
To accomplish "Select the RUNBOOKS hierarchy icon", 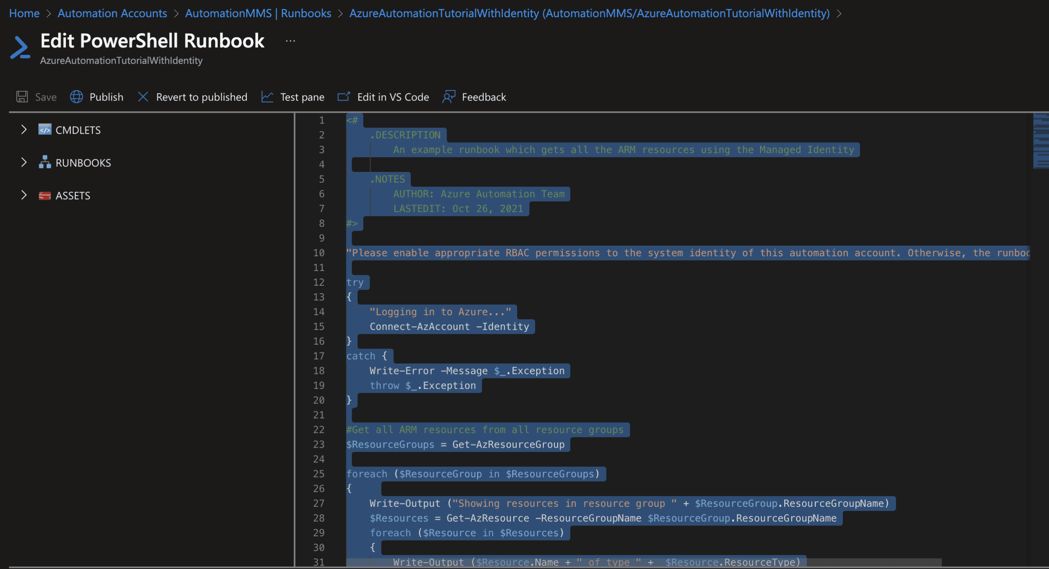I will 45,162.
